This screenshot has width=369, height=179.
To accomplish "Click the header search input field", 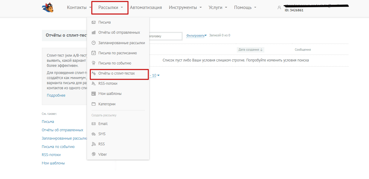I will [x=165, y=36].
